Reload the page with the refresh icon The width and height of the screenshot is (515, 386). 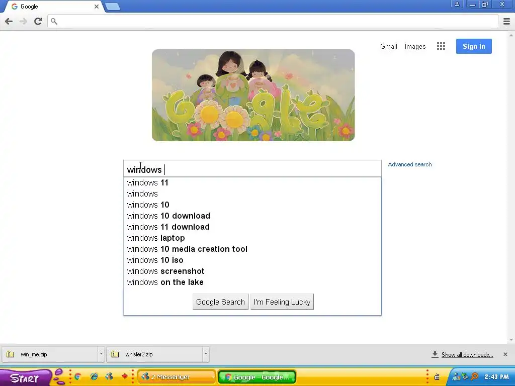[38, 21]
